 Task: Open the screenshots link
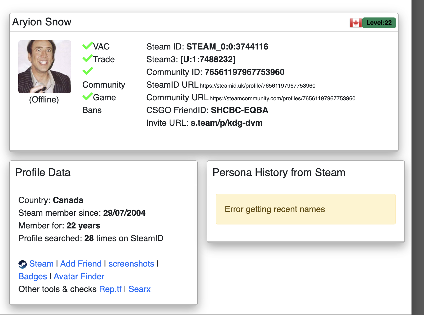131,264
